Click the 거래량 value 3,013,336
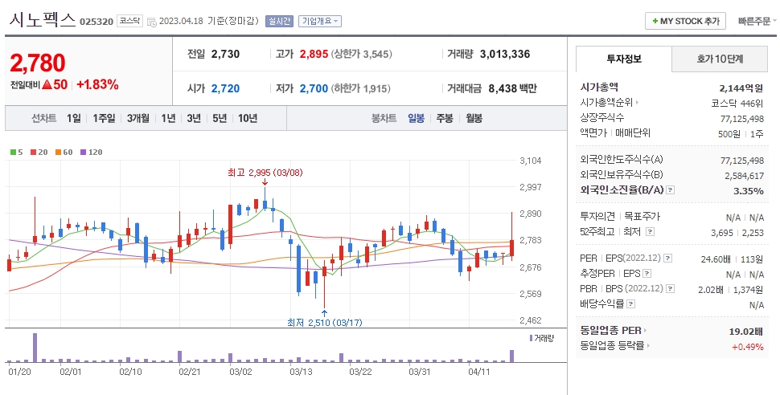Screen dimensions: 780x395 point(505,54)
